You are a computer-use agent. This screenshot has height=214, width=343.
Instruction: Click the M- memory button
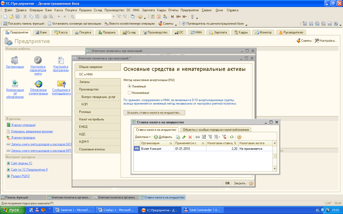pos(185,17)
